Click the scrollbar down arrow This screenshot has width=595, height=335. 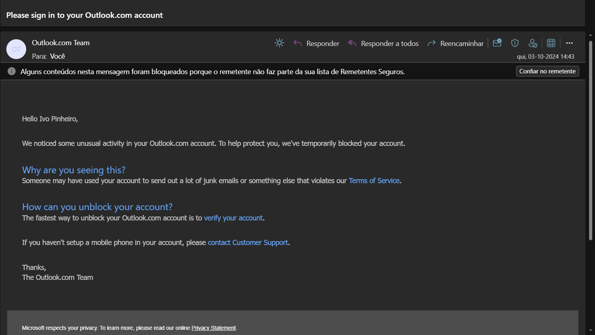591,330
